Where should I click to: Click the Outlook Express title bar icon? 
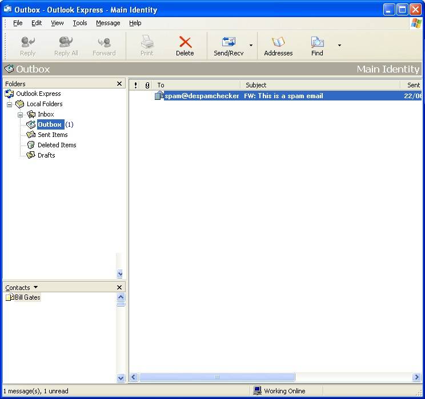point(7,10)
